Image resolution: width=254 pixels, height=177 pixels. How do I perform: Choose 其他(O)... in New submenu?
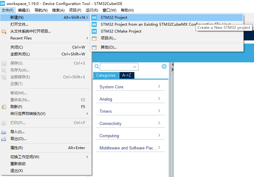click(167, 47)
